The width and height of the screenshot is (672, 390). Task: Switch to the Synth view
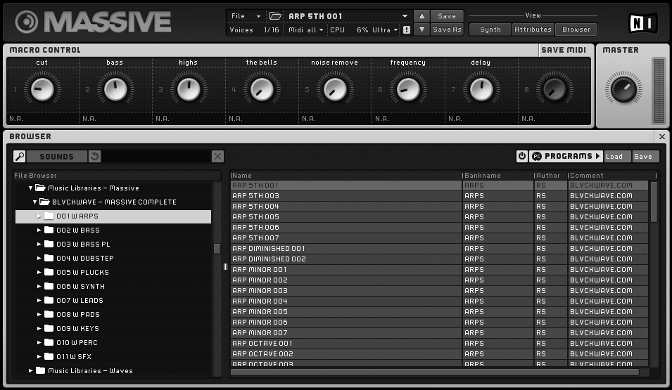tap(490, 30)
